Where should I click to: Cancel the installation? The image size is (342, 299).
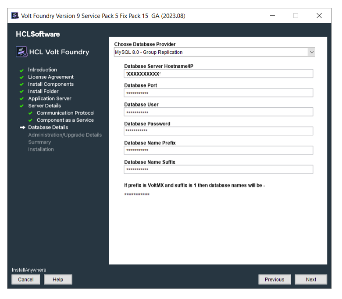point(26,279)
